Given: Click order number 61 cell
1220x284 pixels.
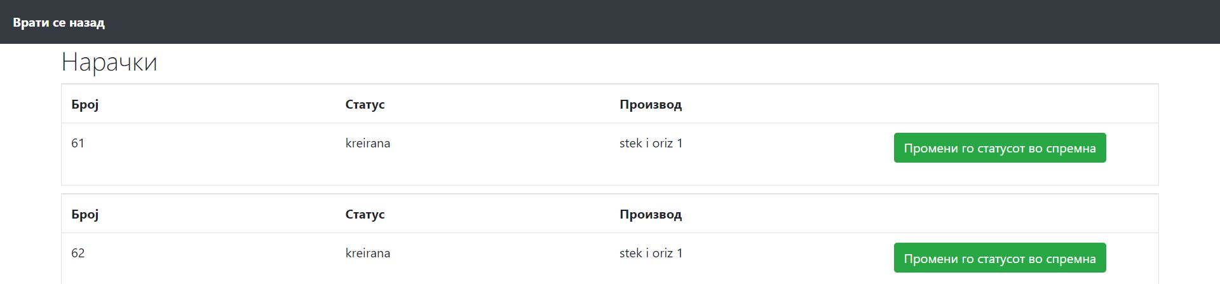Looking at the screenshot, I should point(78,144).
